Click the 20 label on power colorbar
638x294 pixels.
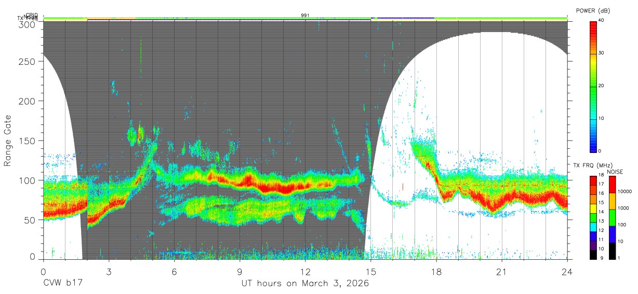(x=602, y=86)
